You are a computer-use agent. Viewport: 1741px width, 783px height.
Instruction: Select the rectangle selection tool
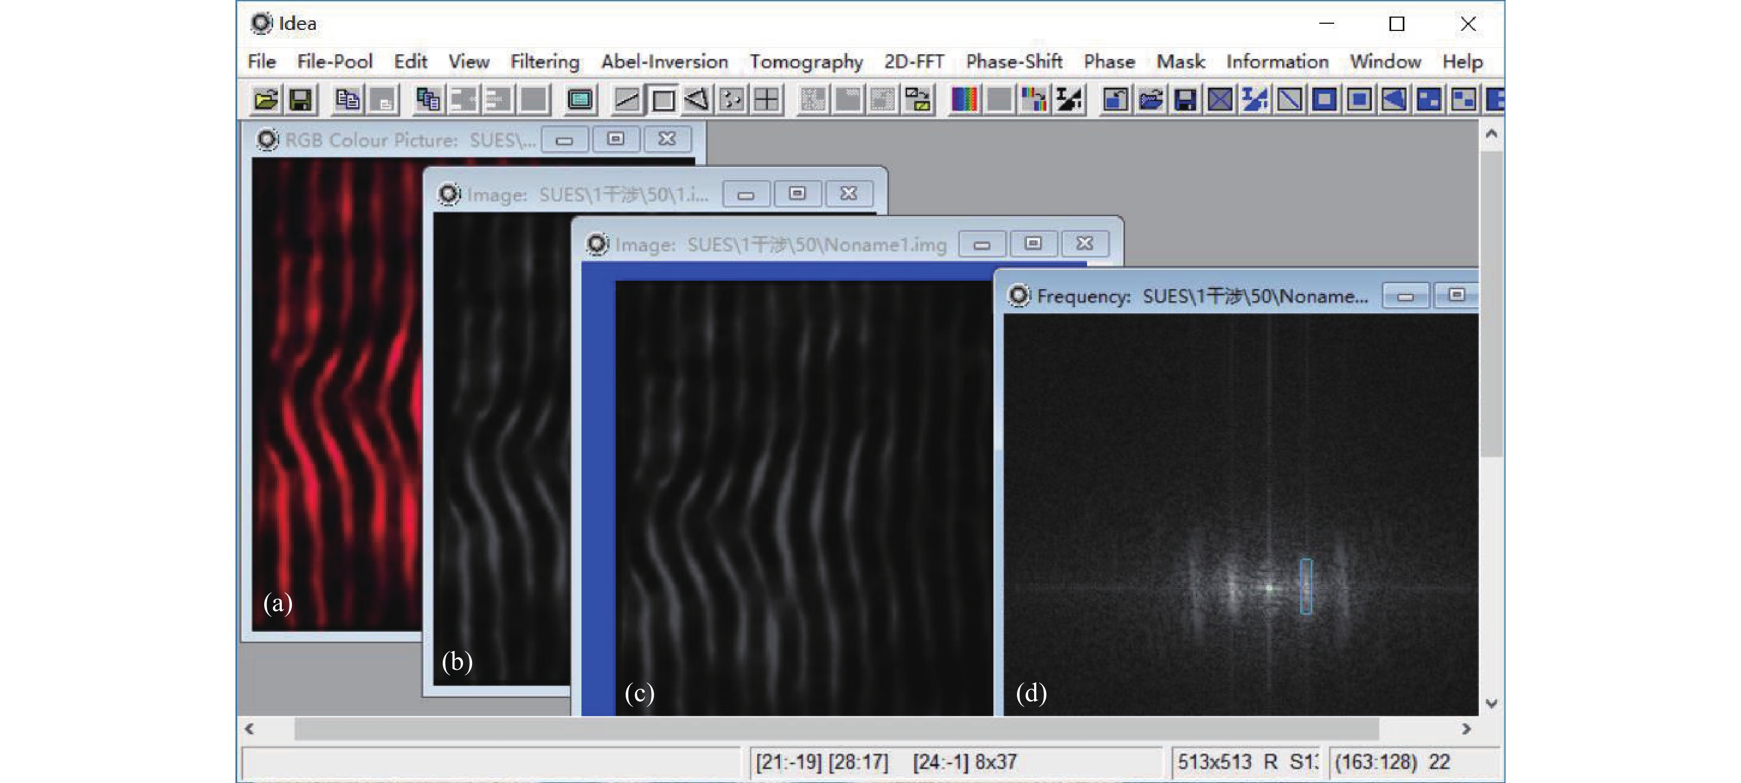tap(662, 100)
